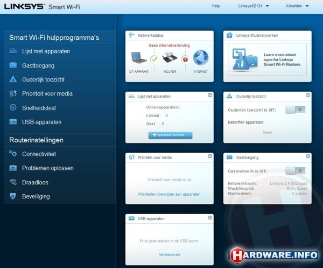Screen dimensions: 323x268
Task: Click the Lijst met apparaten widget header icon
Action: tap(132, 96)
